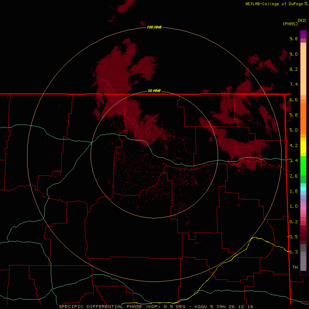Click the 3.4 value on the color scale
Image resolution: width=309 pixels, height=309 pixels.
pyautogui.click(x=294, y=161)
